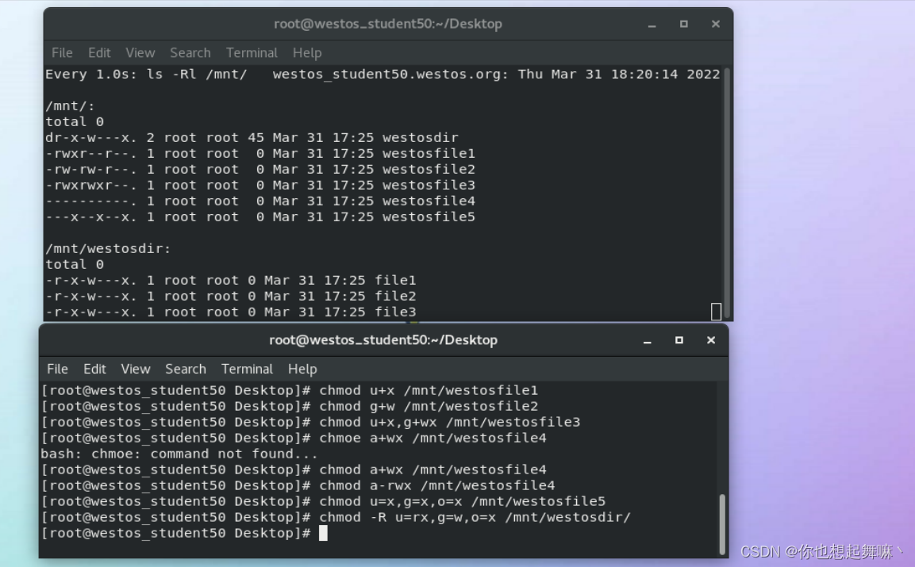The image size is (915, 567).
Task: Open the Edit menu in the top terminal
Action: pyautogui.click(x=99, y=52)
